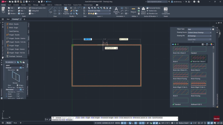This screenshot has width=223, height=125.
Task: Select the Stair tool
Action: click(21, 11)
